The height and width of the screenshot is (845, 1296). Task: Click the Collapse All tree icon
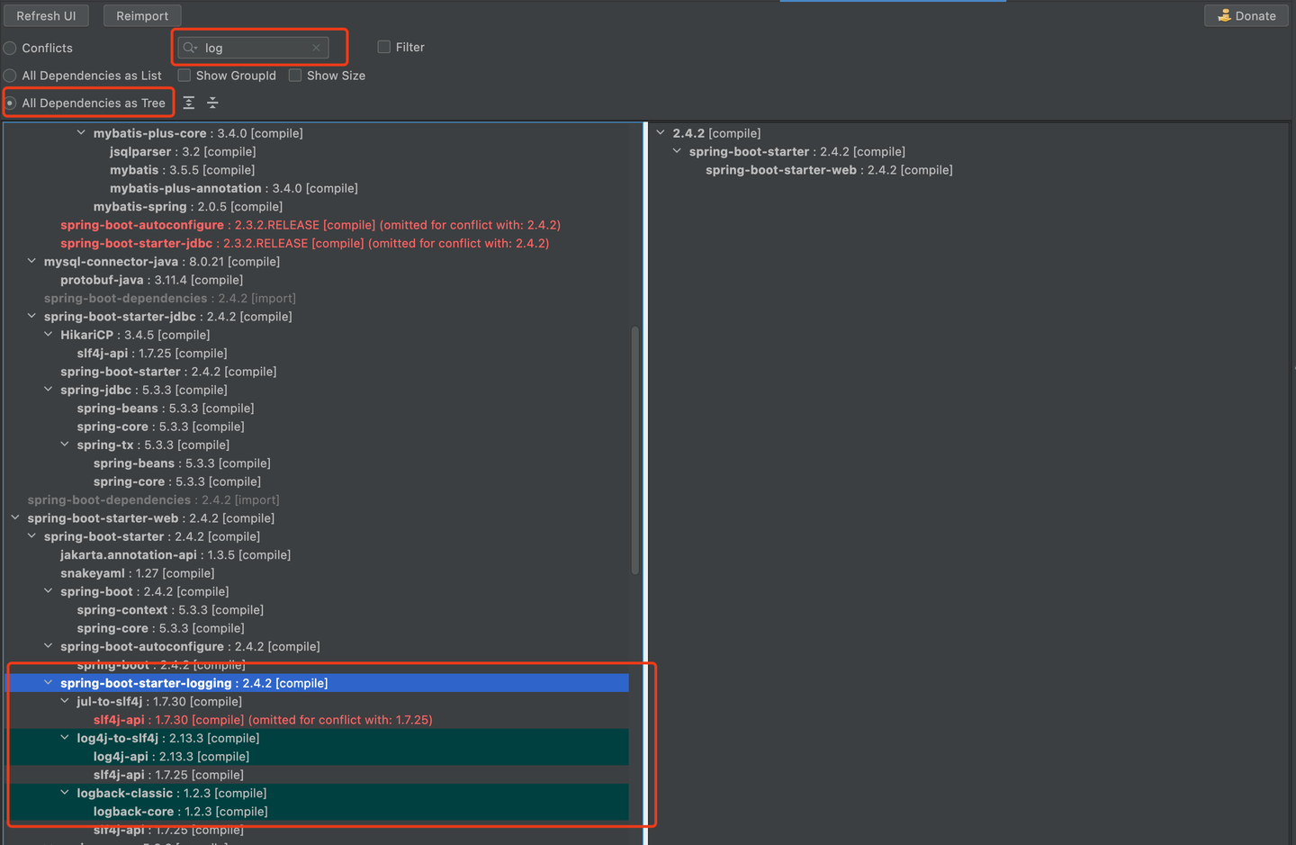coord(212,103)
